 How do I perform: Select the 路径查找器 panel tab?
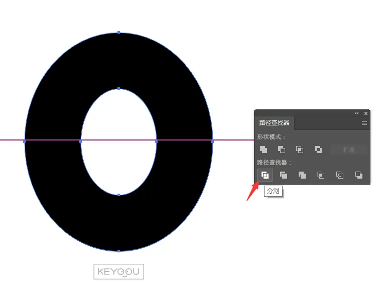274,123
